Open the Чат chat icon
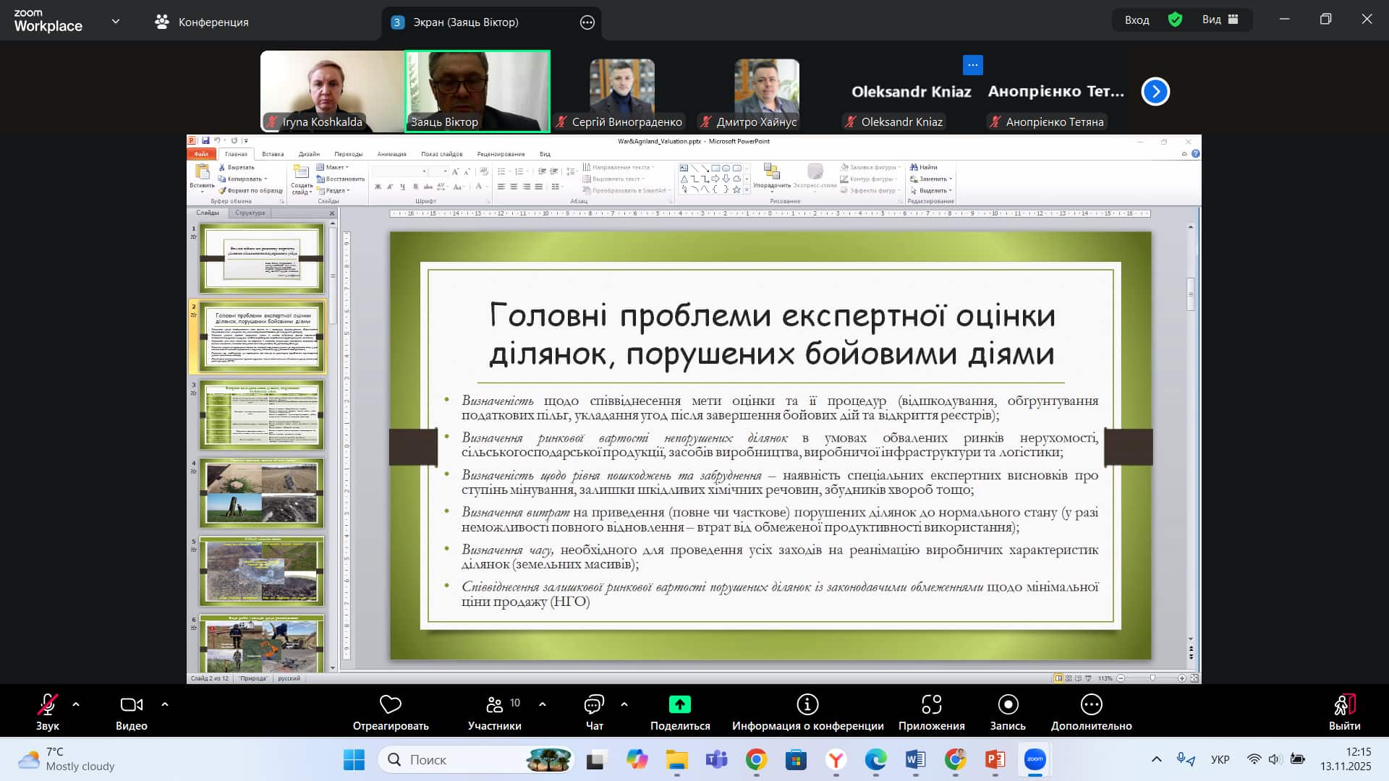1389x781 pixels. click(594, 704)
